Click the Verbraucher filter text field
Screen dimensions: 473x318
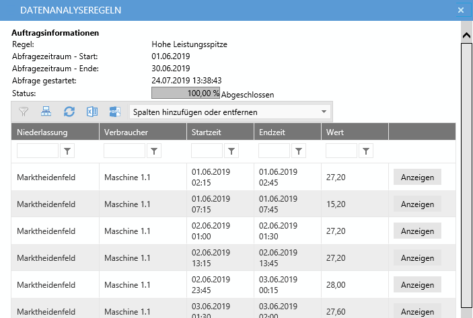click(x=124, y=152)
